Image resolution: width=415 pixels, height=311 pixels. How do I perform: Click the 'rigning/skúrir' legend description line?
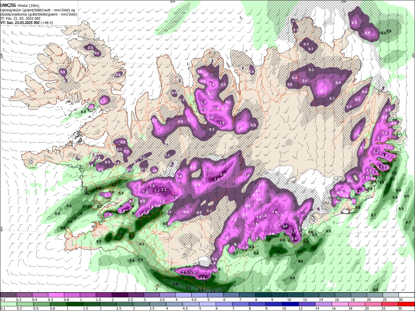coord(38,10)
